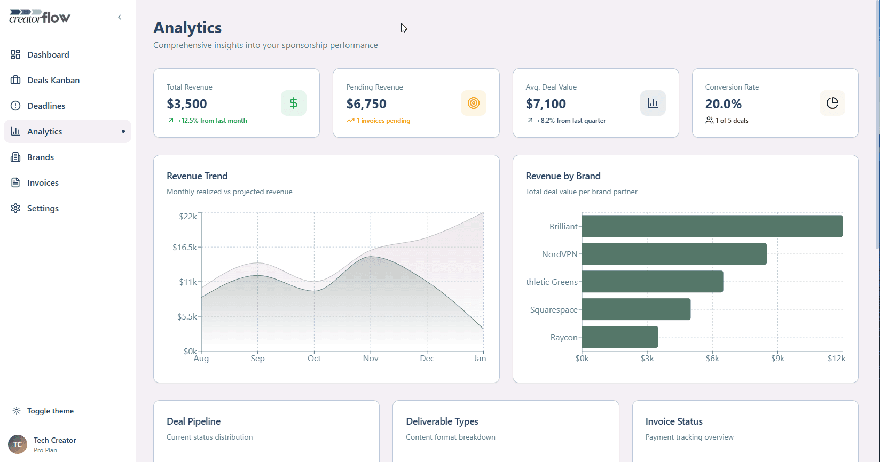The image size is (880, 462).
Task: Open the Dashboard page from sidebar
Action: (48, 54)
